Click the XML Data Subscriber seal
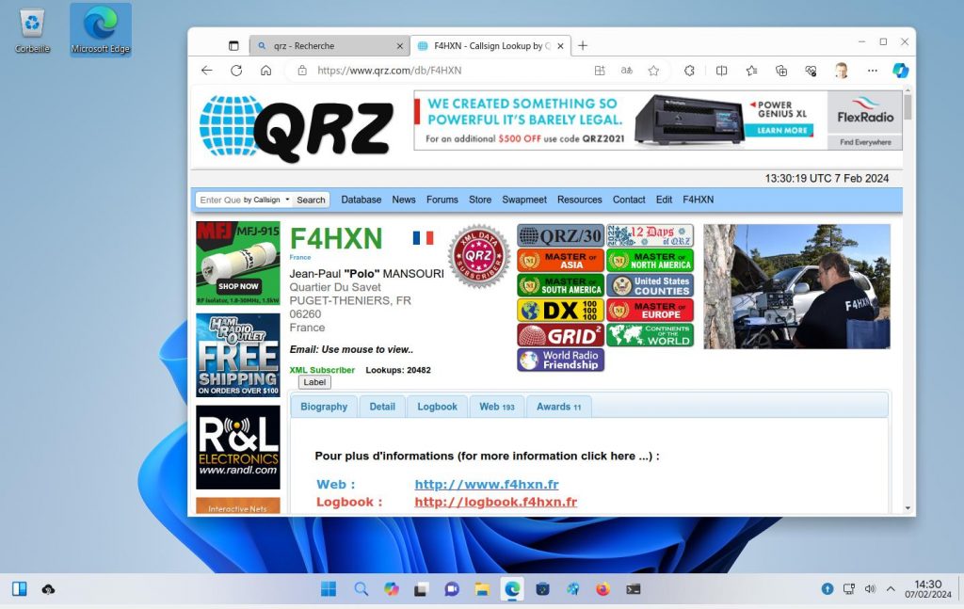964x609 pixels. point(479,256)
